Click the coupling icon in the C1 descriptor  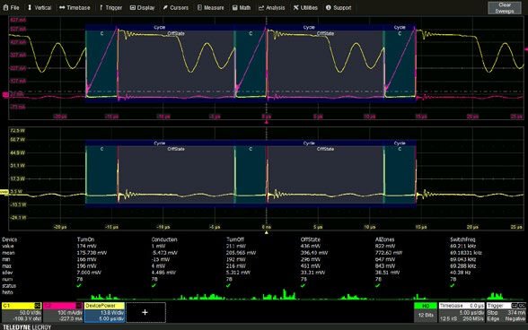click(38, 306)
